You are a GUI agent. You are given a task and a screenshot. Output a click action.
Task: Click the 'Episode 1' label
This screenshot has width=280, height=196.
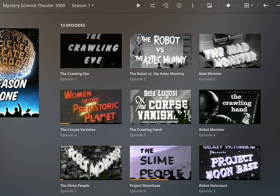click(68, 79)
